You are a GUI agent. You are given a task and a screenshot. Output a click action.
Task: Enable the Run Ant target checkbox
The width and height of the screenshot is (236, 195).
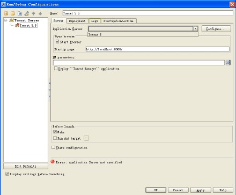pos(55,138)
